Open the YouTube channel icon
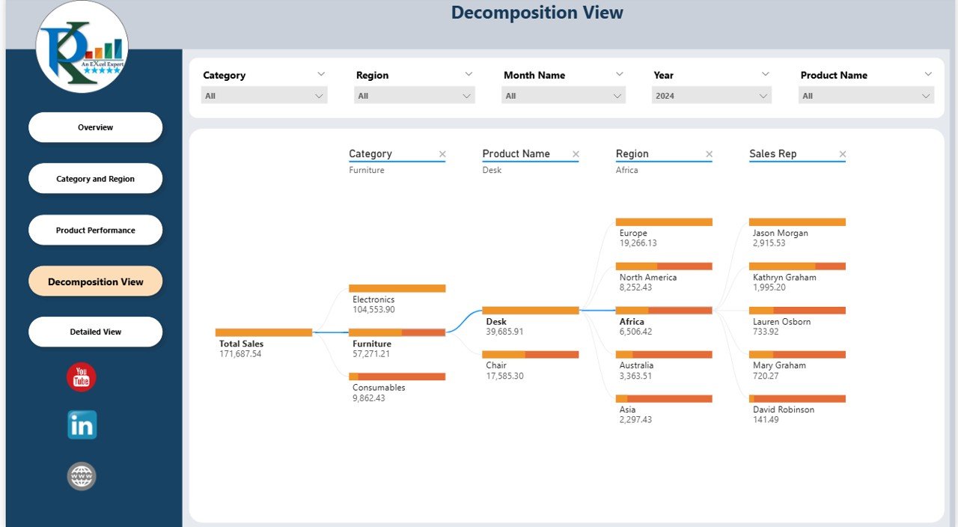The width and height of the screenshot is (958, 527). pyautogui.click(x=82, y=377)
